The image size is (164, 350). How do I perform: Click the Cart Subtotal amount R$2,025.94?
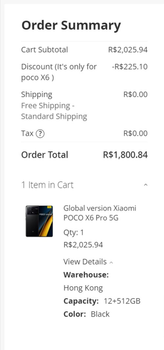[x=128, y=50]
